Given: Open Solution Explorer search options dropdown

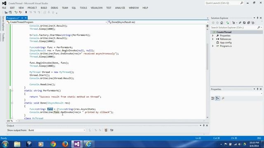Looking at the screenshot, I should (262, 28).
